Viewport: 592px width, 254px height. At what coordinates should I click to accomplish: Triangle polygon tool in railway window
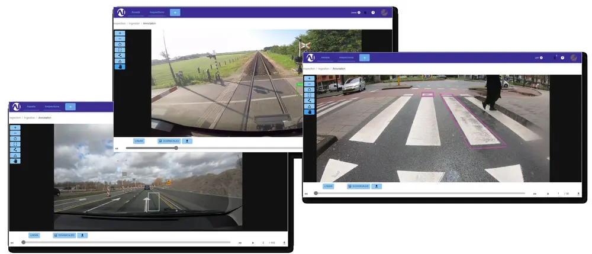coord(120,61)
